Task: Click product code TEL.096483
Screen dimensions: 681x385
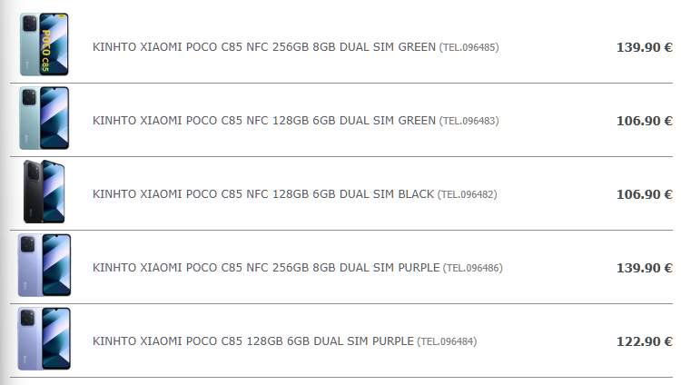Action: click(x=469, y=121)
